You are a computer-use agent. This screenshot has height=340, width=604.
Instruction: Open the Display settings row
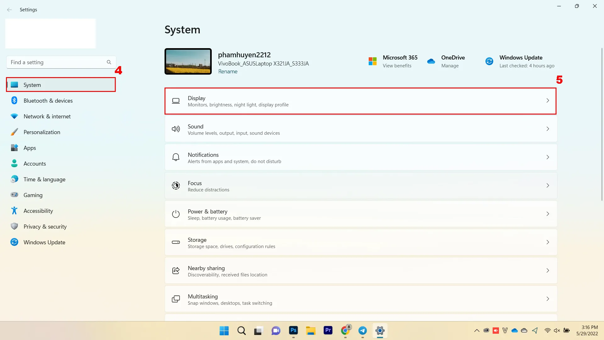pyautogui.click(x=360, y=101)
